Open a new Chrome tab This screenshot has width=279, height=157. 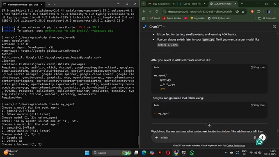tap(242, 4)
